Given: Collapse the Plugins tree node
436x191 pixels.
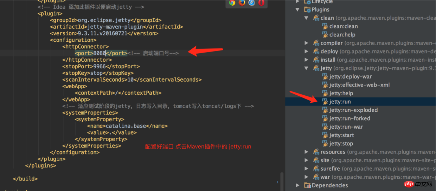Looking at the screenshot, I should tap(298, 10).
